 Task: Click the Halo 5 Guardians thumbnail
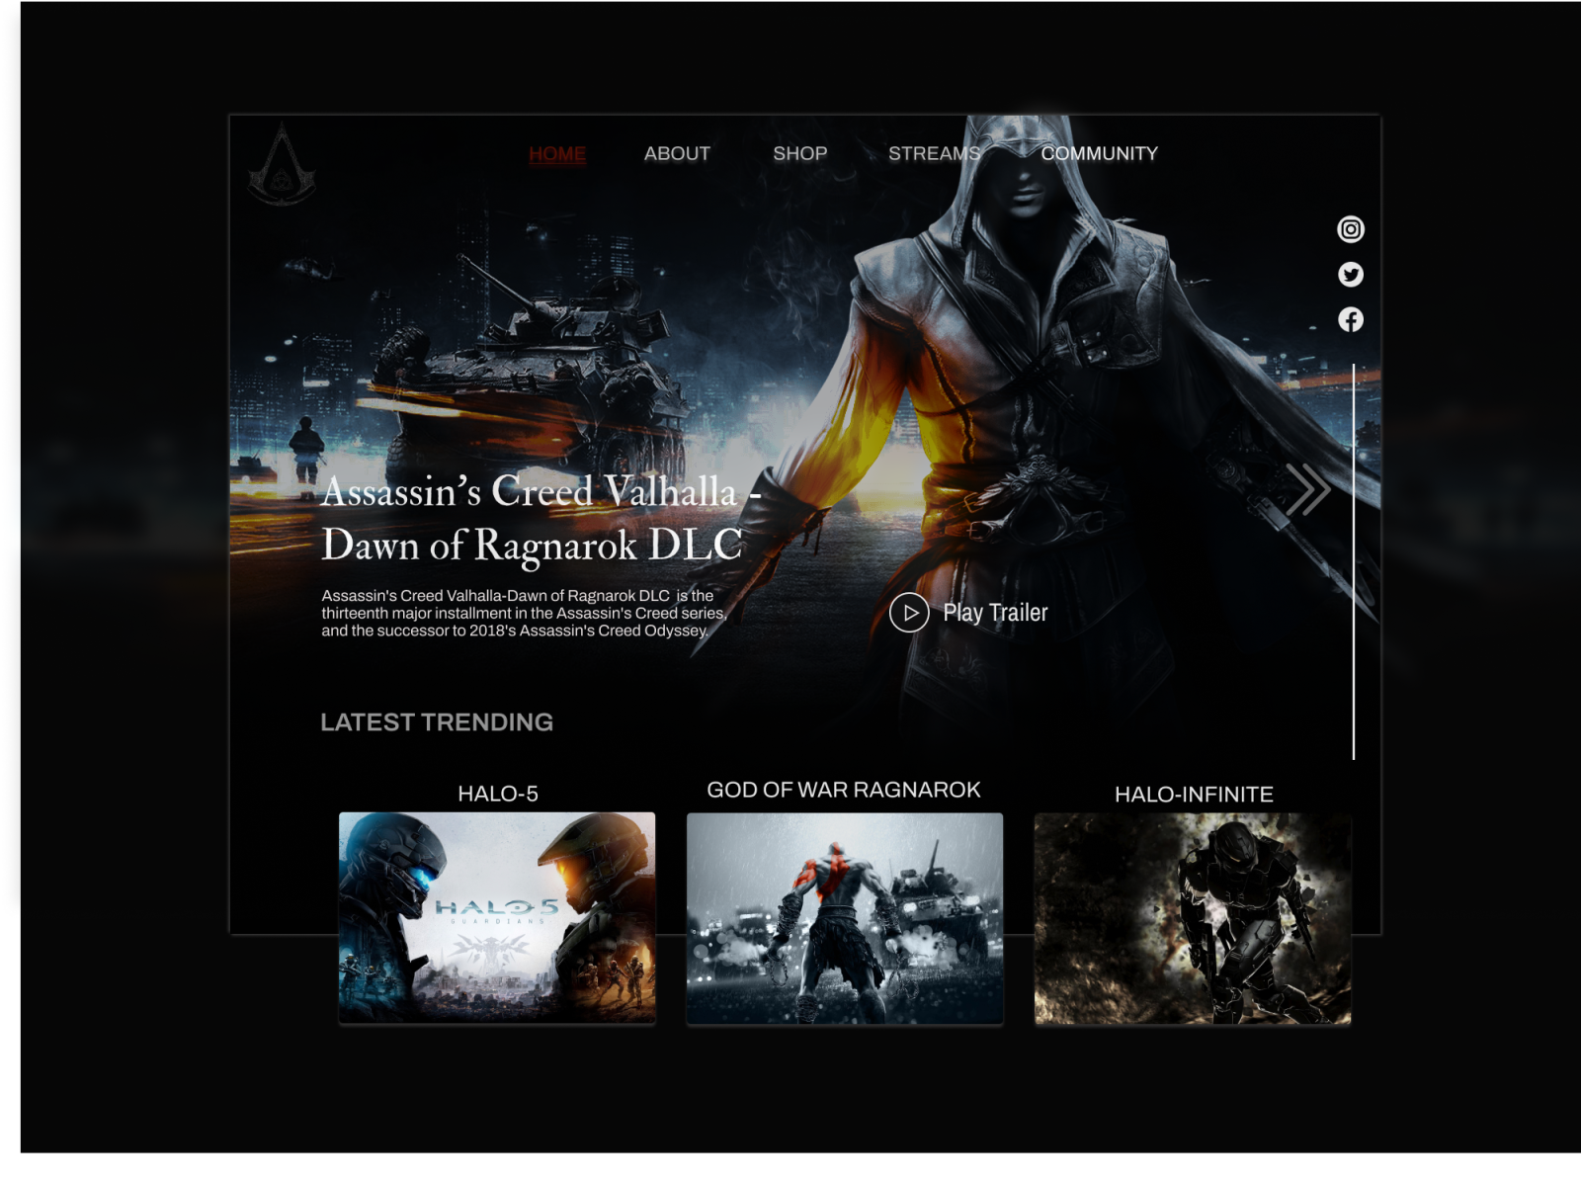pos(496,917)
